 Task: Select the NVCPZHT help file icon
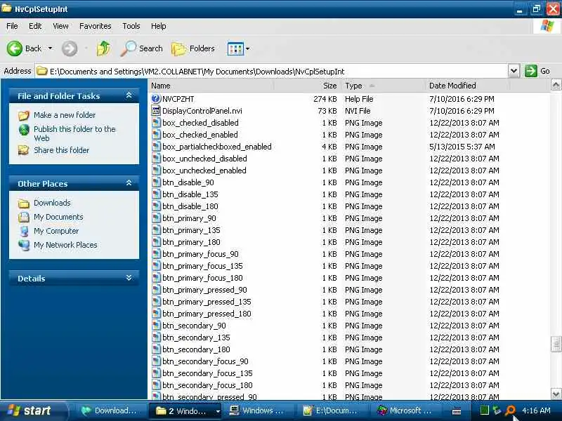(x=156, y=99)
